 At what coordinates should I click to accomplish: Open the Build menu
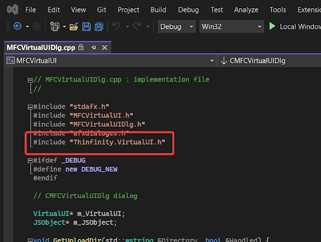pyautogui.click(x=159, y=10)
